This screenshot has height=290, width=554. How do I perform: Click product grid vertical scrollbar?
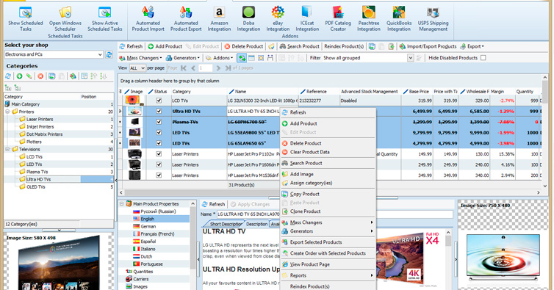click(544, 131)
